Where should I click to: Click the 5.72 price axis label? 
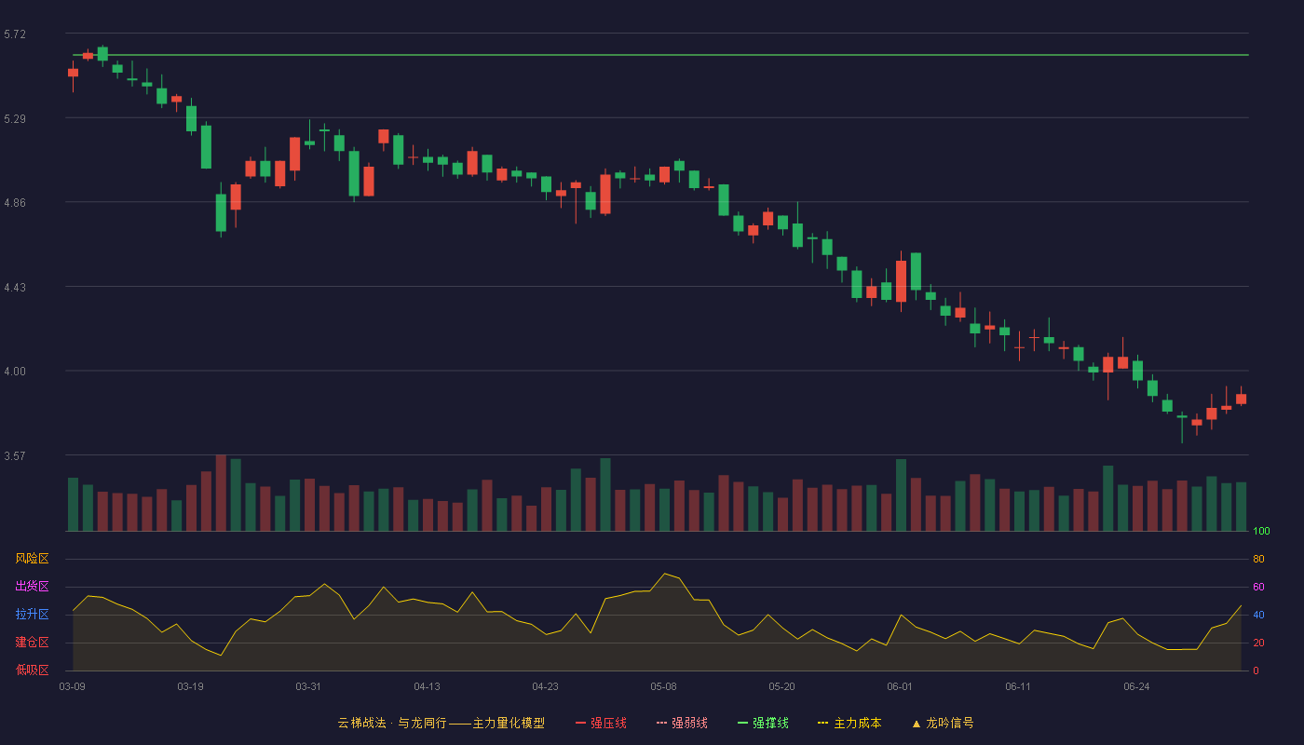pyautogui.click(x=15, y=34)
